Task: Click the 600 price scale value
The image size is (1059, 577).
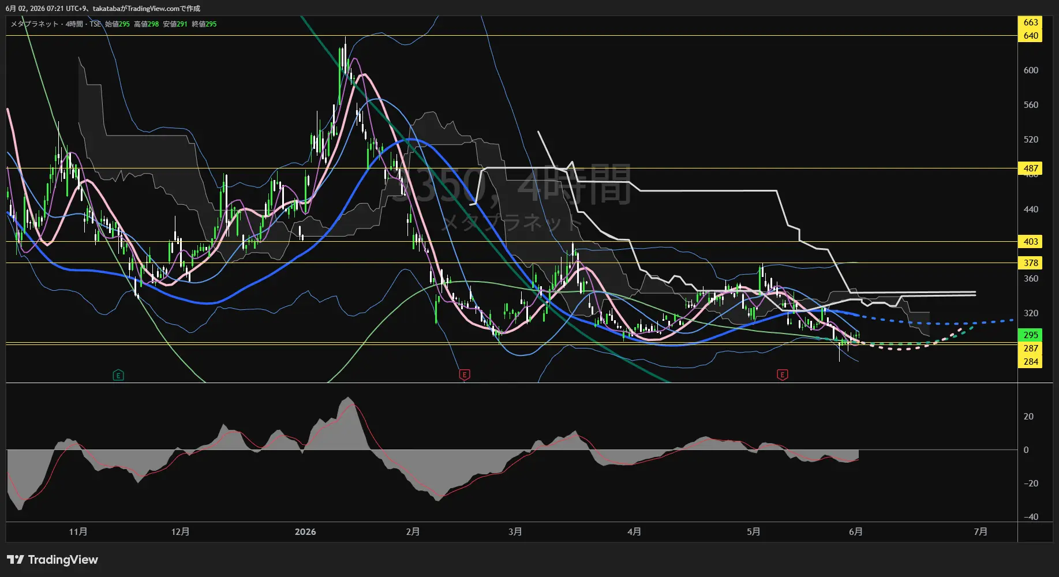Action: point(1031,70)
